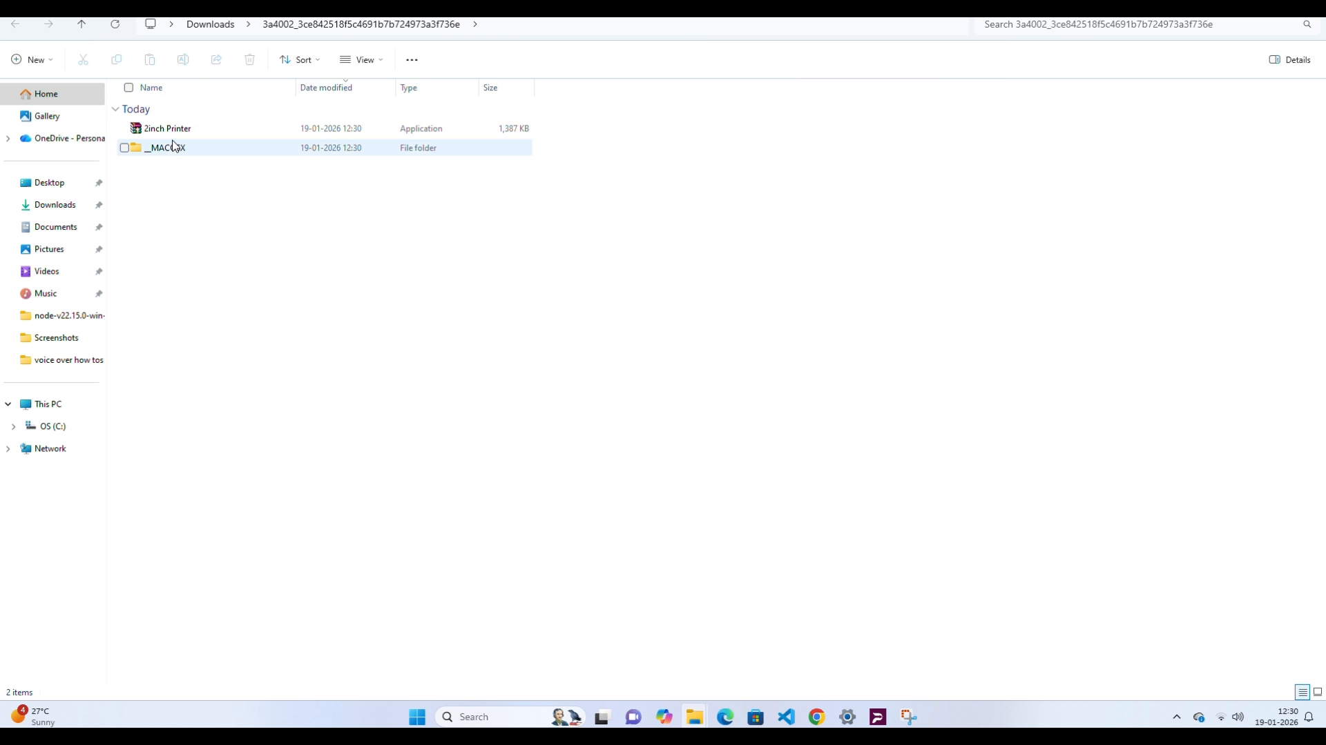Select the Cut icon in toolbar
The width and height of the screenshot is (1326, 745).
[x=83, y=60]
